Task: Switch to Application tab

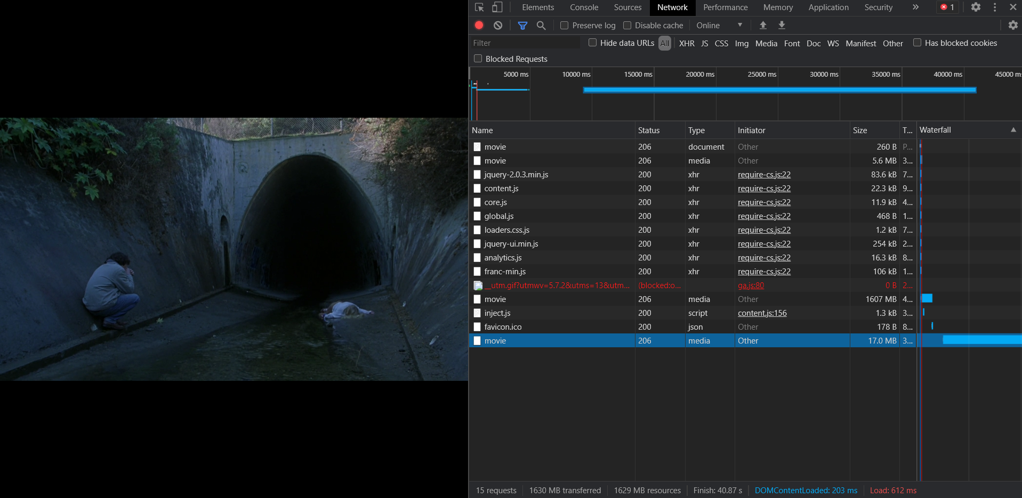Action: (828, 7)
